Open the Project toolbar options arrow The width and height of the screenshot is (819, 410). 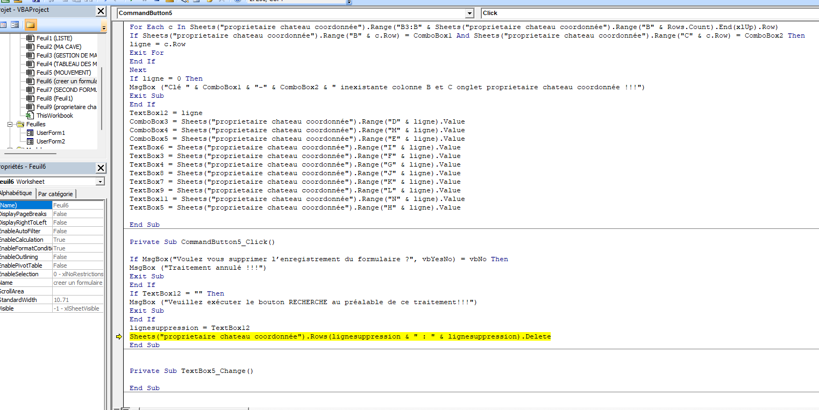(104, 27)
